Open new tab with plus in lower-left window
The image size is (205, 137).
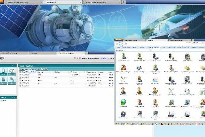[87, 53]
